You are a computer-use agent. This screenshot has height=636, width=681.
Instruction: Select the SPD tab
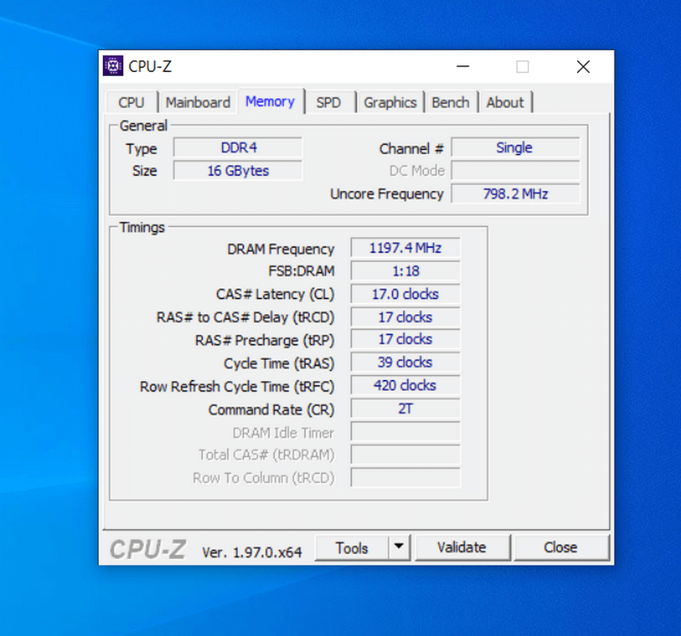[328, 102]
